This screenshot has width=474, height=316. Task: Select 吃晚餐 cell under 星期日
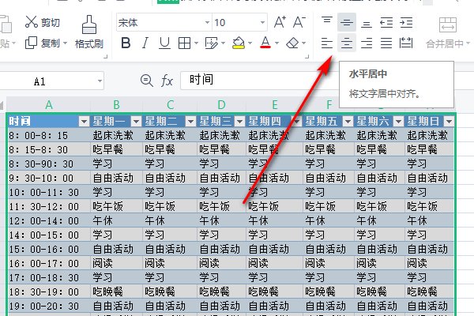pos(429,292)
